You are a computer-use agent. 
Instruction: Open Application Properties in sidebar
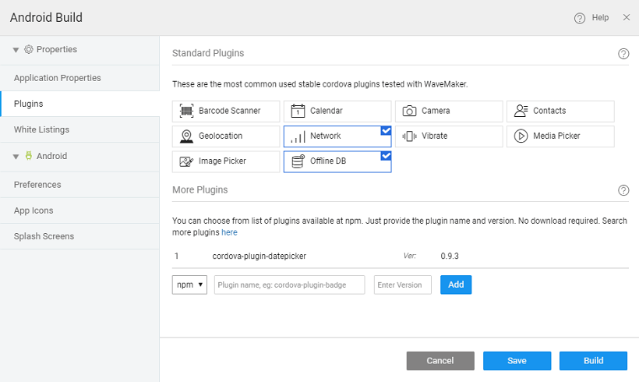point(58,78)
